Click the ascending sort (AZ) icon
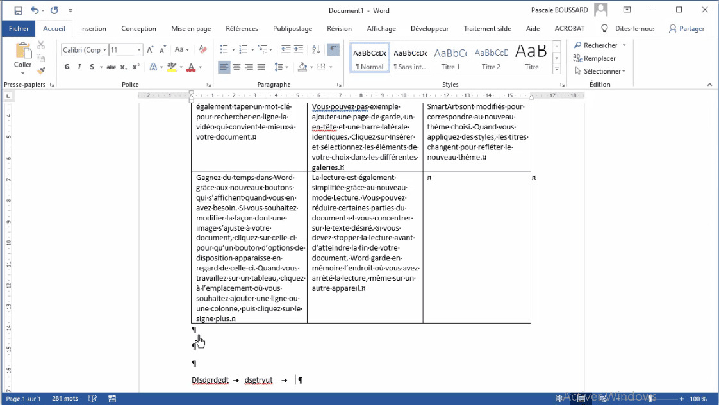This screenshot has height=405, width=719. tap(314, 49)
